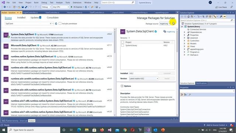Select runtime.native.System.Data.SqlClient.sni package
Screen dimensions: 236x133
click(58, 59)
